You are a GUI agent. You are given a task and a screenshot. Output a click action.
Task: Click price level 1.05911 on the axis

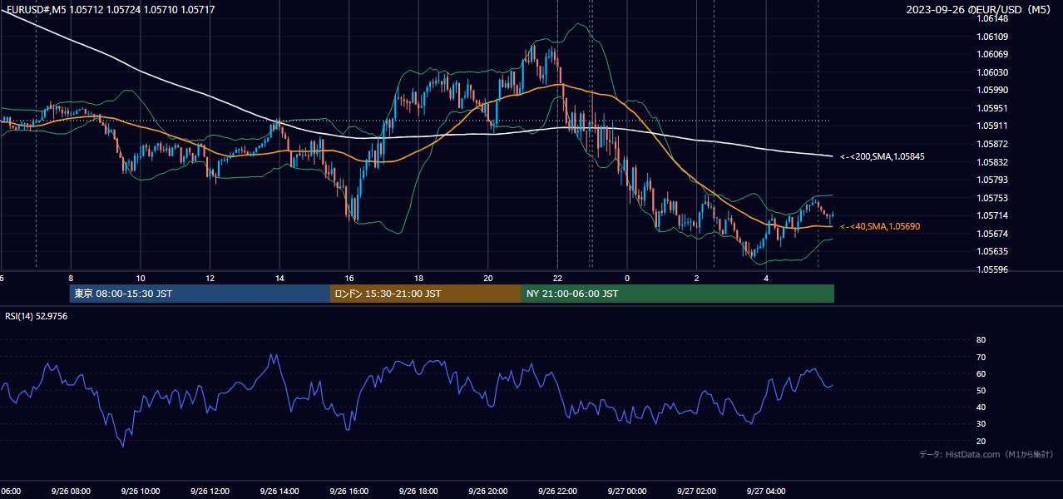coord(991,126)
